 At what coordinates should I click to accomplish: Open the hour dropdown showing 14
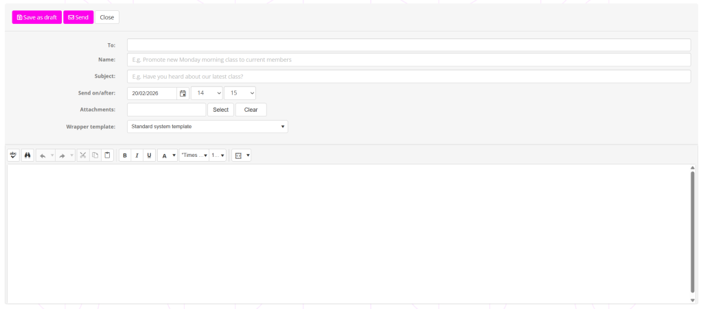(207, 93)
